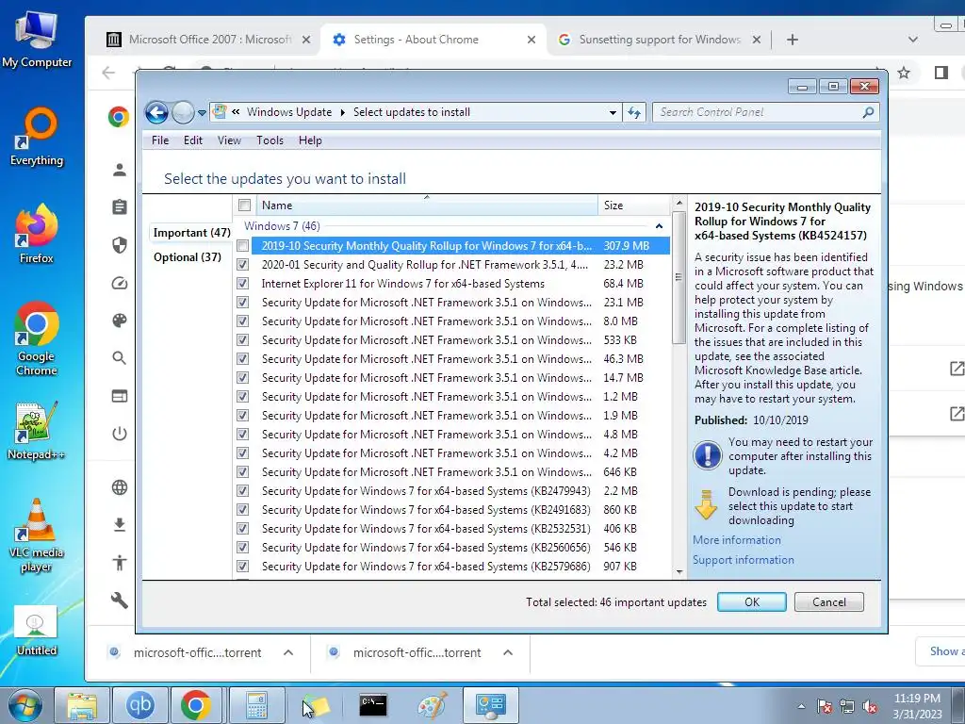
Task: Open the Chrome settings 'You and Google' person icon
Action: tap(120, 170)
